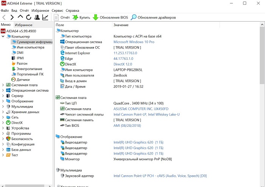
Task: Expand the База данных tree node
Action: [x=3, y=150]
